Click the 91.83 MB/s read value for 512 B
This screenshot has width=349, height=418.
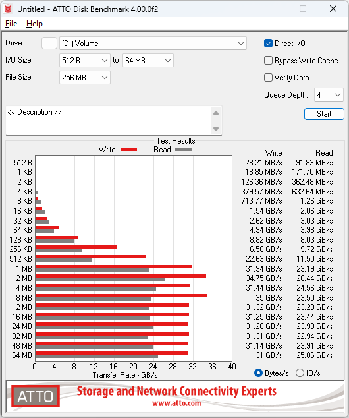pos(314,163)
